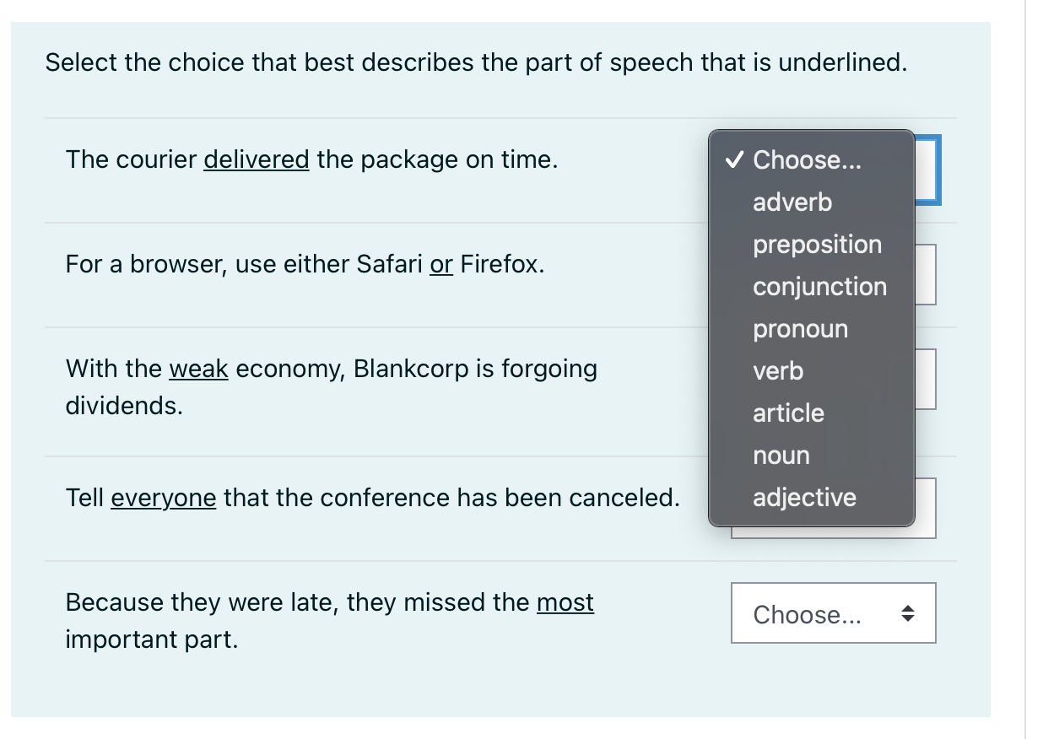Screen dimensions: 1043x739
Task: Select "preposition" from the answer choices
Action: [x=817, y=244]
